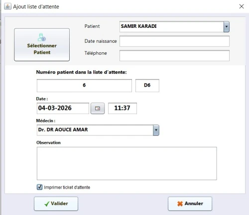
Task: Click inside the Observation text area
Action: click(127, 163)
